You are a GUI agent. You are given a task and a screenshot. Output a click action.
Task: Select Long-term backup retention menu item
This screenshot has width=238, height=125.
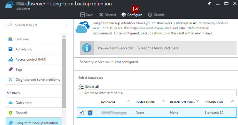click(34, 121)
